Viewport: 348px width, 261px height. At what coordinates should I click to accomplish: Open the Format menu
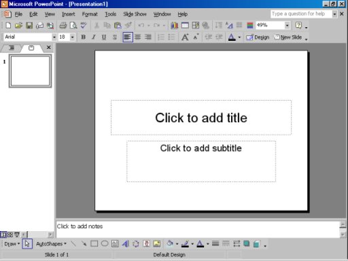tap(90, 14)
